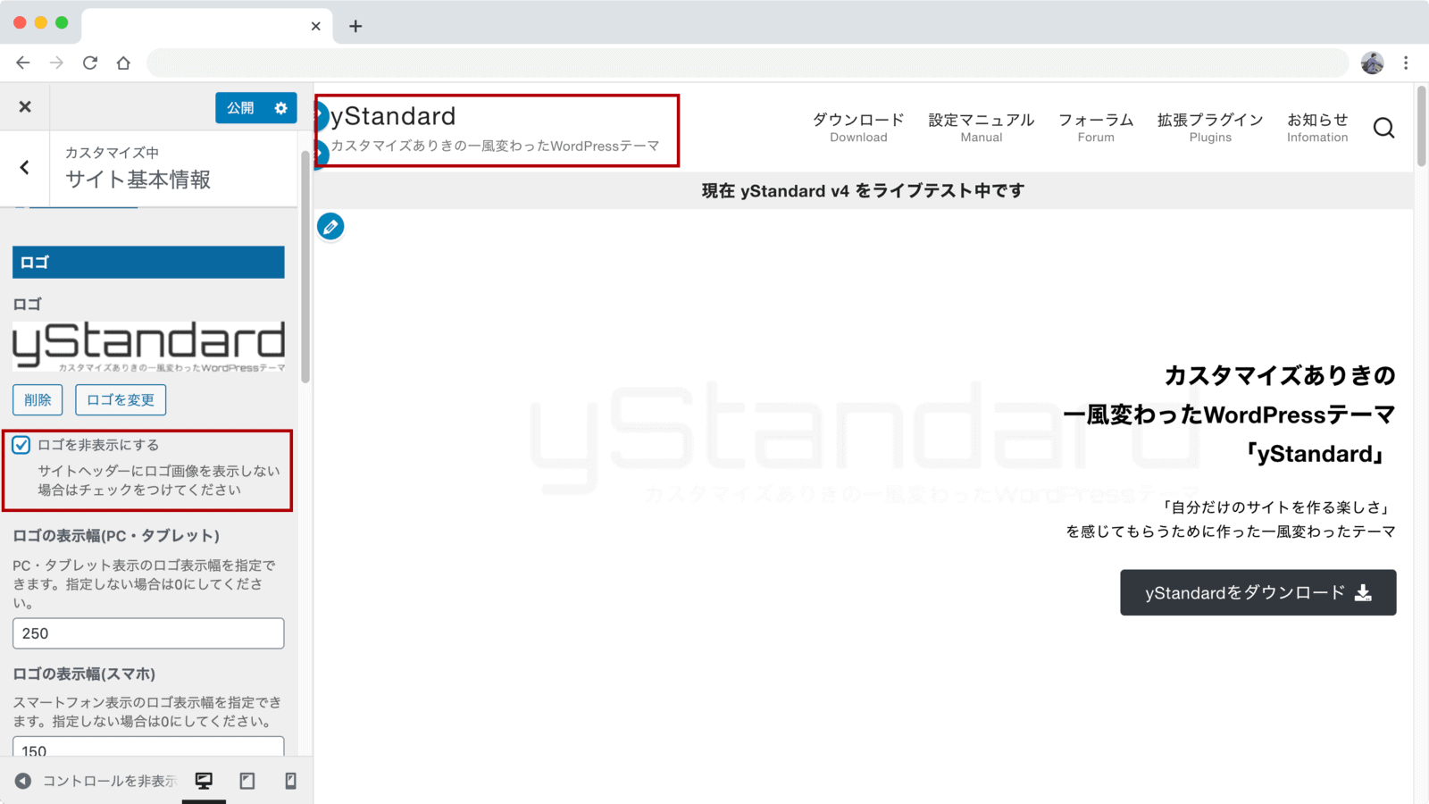Screen dimensions: 1429x804
Task: Close the current browser tab
Action: [315, 26]
